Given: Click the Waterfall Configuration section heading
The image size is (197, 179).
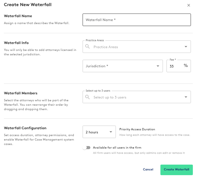Looking at the screenshot, I should (x=25, y=128).
